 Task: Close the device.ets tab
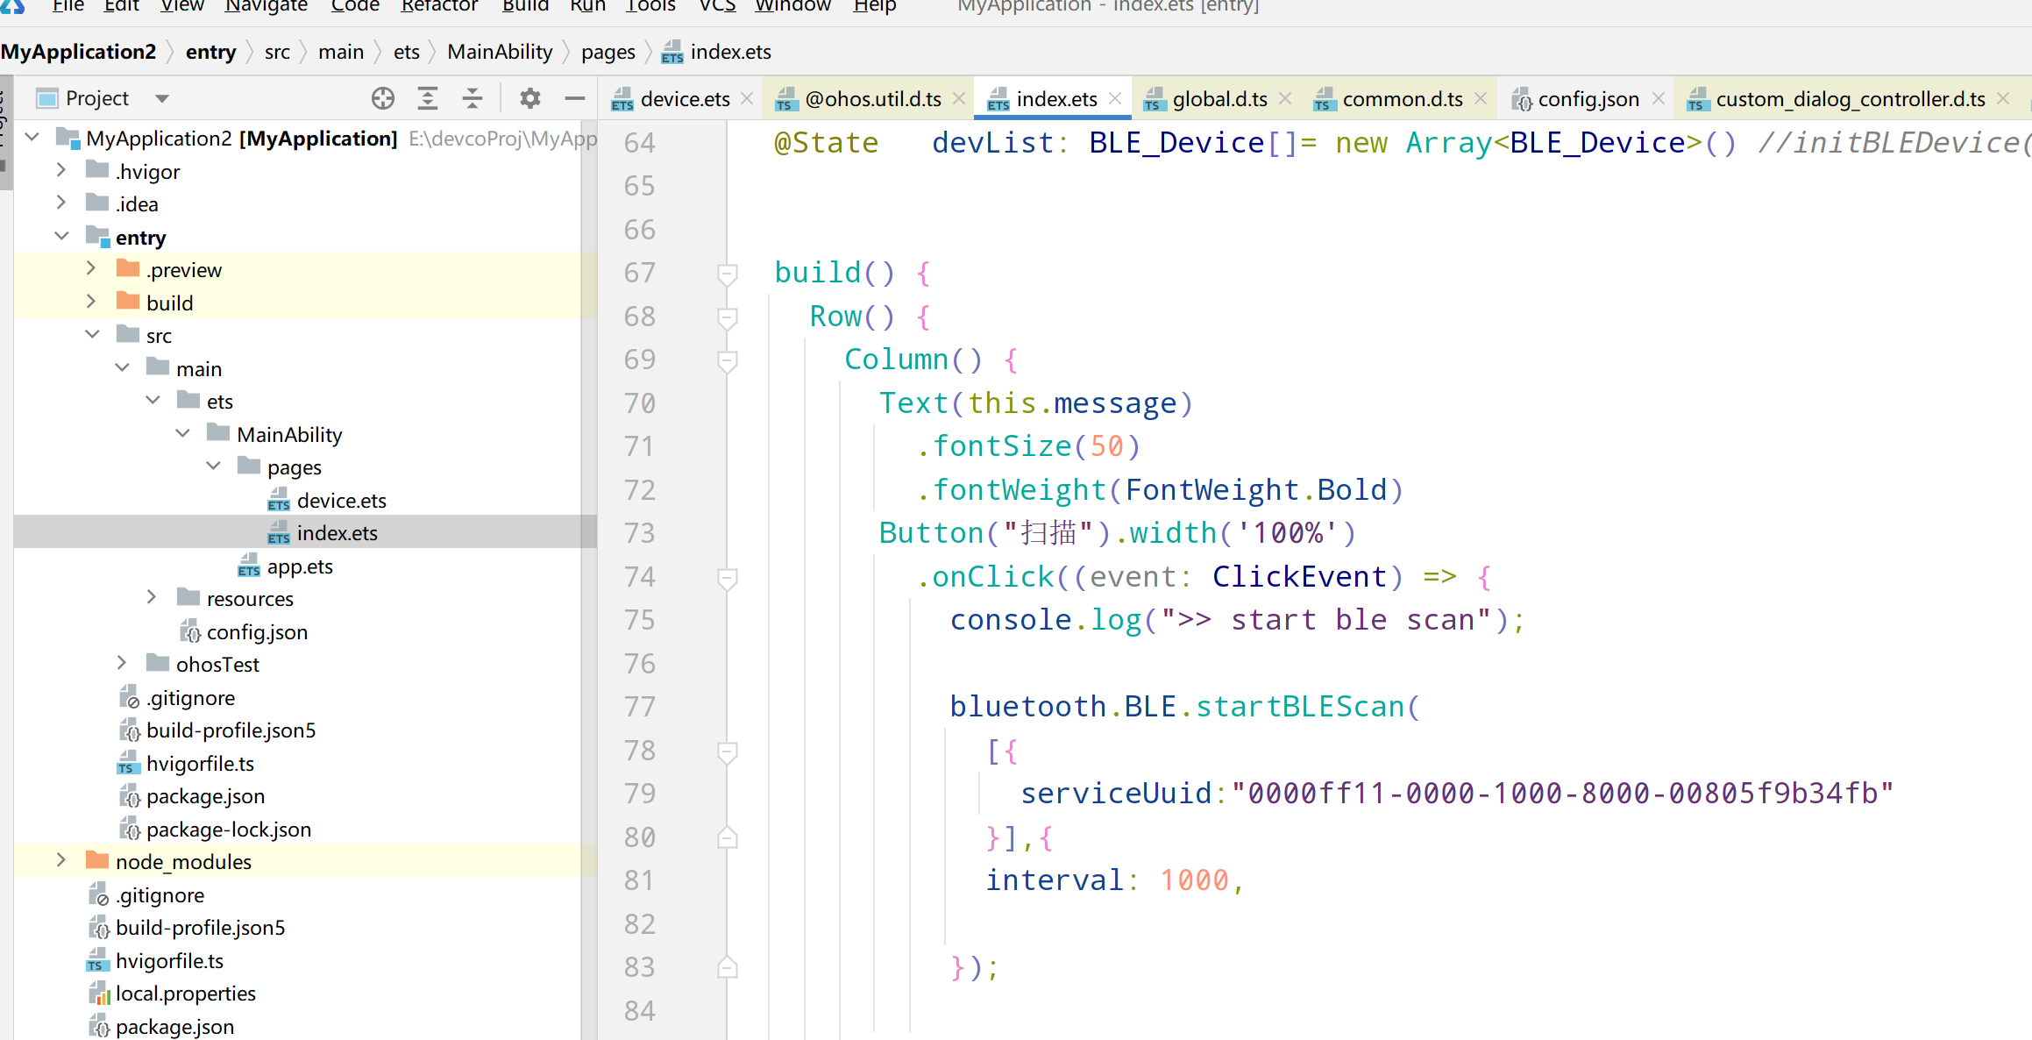[x=747, y=99]
